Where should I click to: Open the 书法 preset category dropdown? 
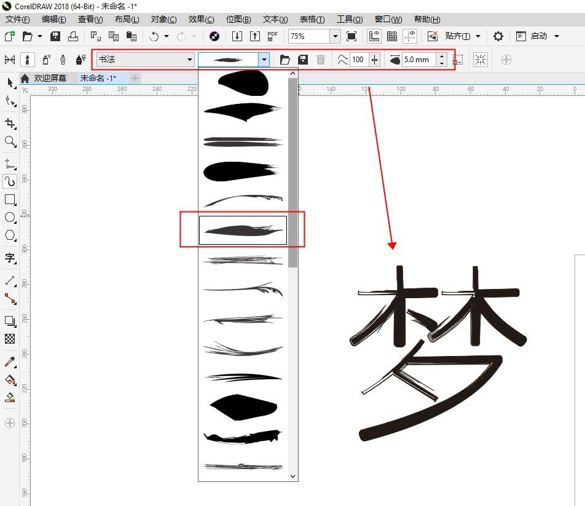189,59
